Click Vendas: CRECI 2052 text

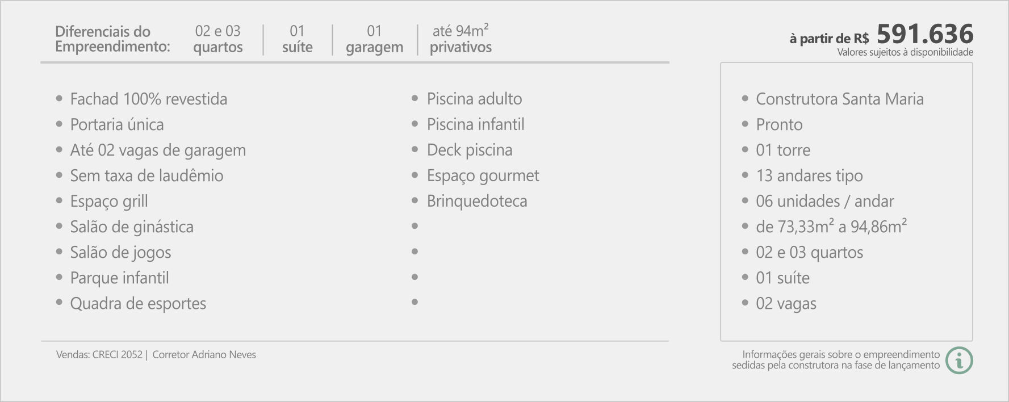click(99, 355)
